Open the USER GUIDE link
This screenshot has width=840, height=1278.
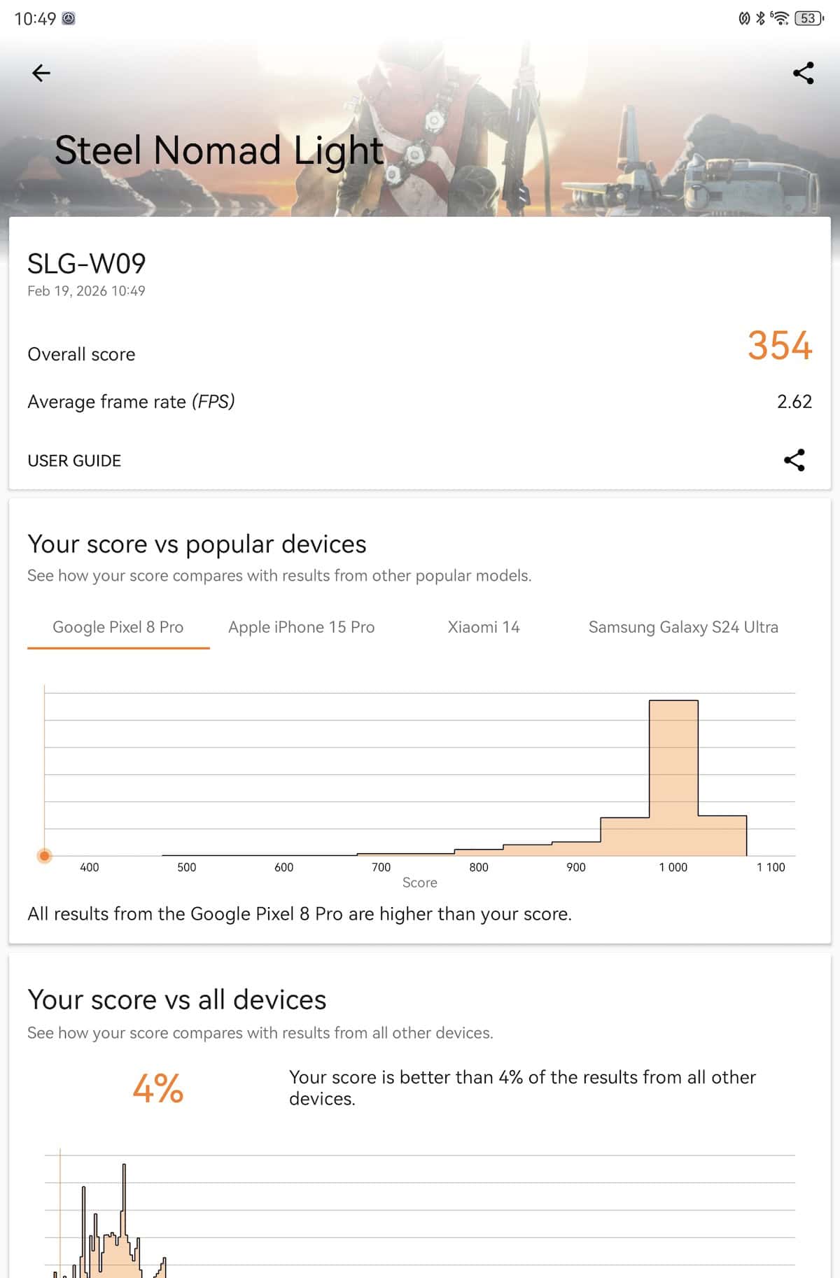pos(74,461)
